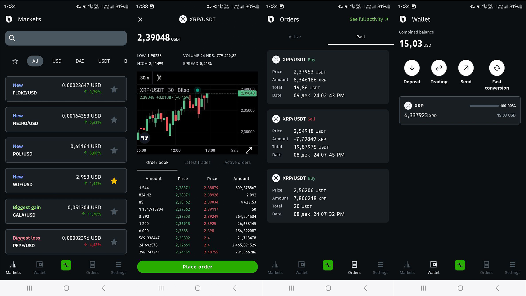Open the Latest trades tab

tap(197, 162)
